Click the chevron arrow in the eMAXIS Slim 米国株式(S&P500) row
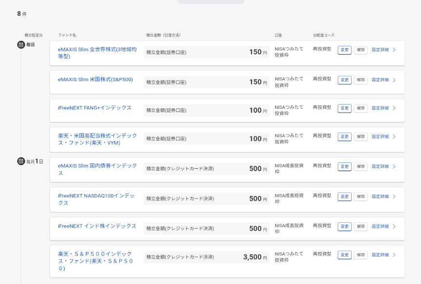421x284 pixels. [x=394, y=80]
